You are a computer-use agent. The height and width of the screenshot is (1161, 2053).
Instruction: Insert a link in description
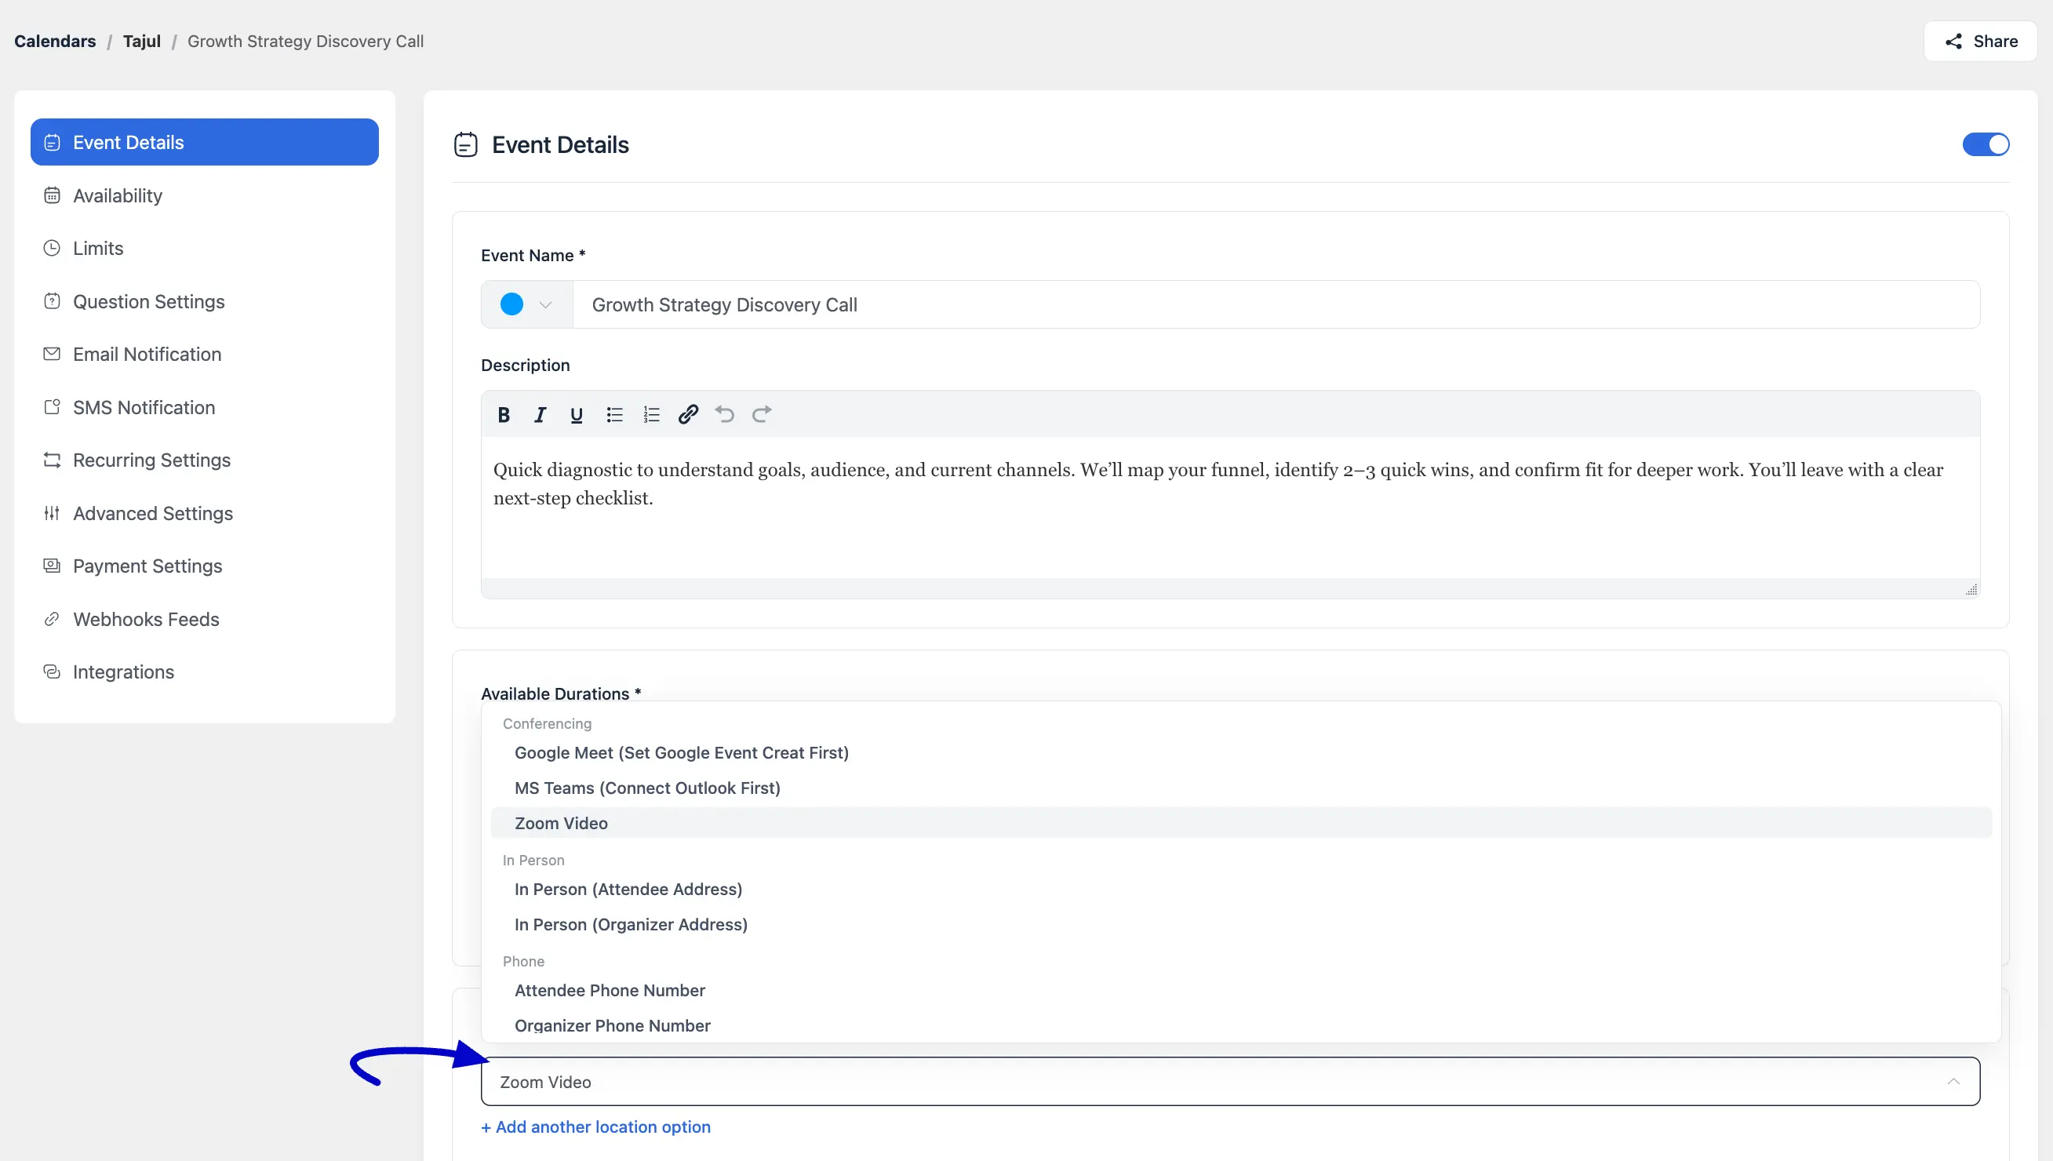click(x=688, y=415)
